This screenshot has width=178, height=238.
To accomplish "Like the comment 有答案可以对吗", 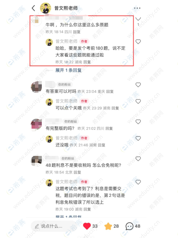I will pyautogui.click(x=138, y=85).
